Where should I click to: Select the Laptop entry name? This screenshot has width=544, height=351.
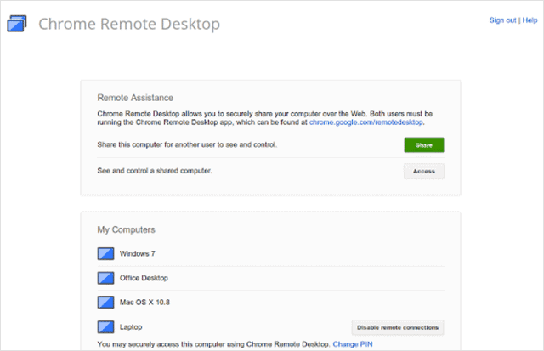click(x=131, y=326)
